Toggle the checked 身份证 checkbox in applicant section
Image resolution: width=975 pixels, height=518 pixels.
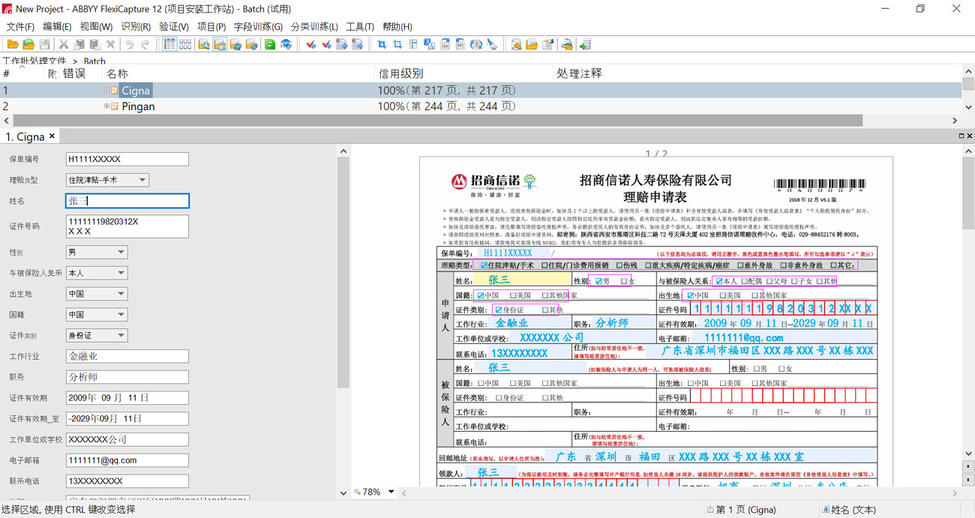(498, 310)
